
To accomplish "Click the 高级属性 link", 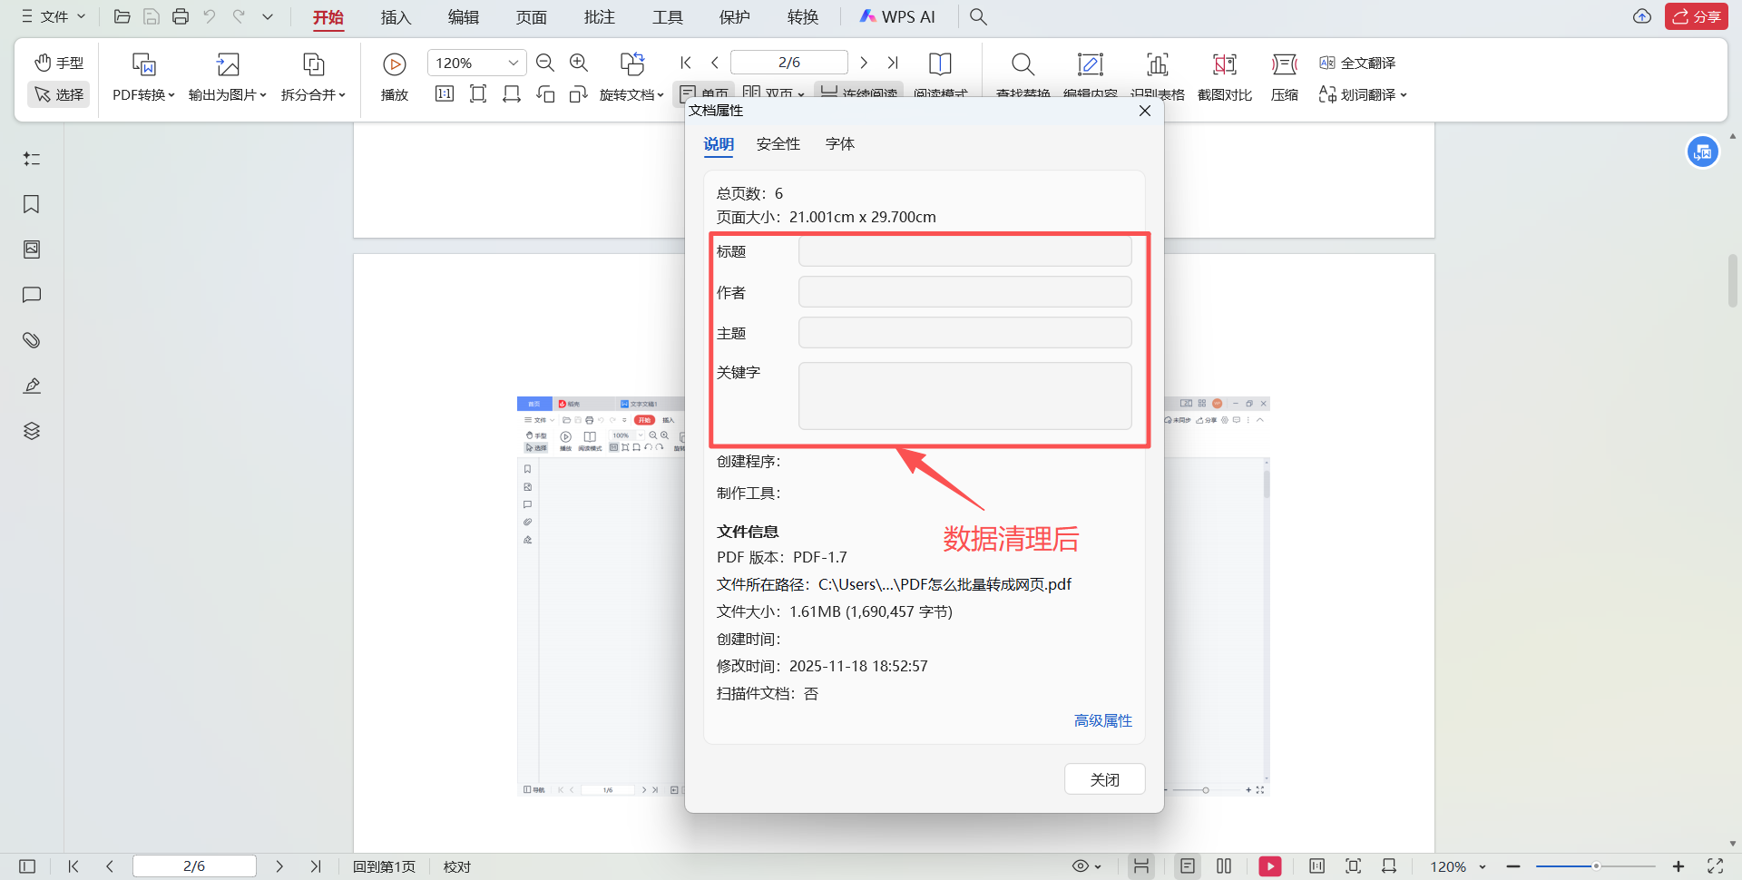I will coord(1103,719).
